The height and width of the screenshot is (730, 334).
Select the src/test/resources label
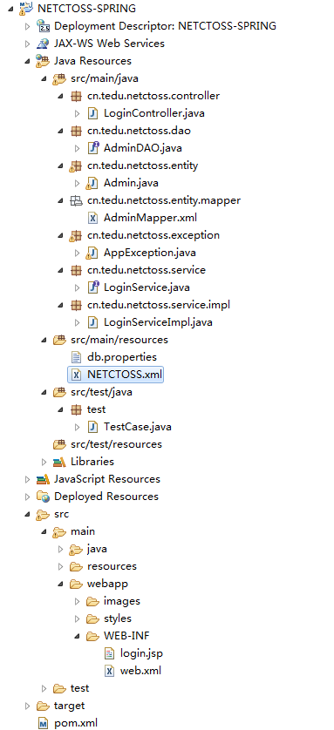tap(117, 444)
